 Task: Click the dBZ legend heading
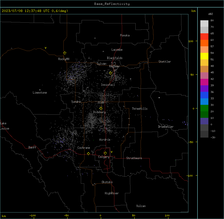[x=210, y=14]
